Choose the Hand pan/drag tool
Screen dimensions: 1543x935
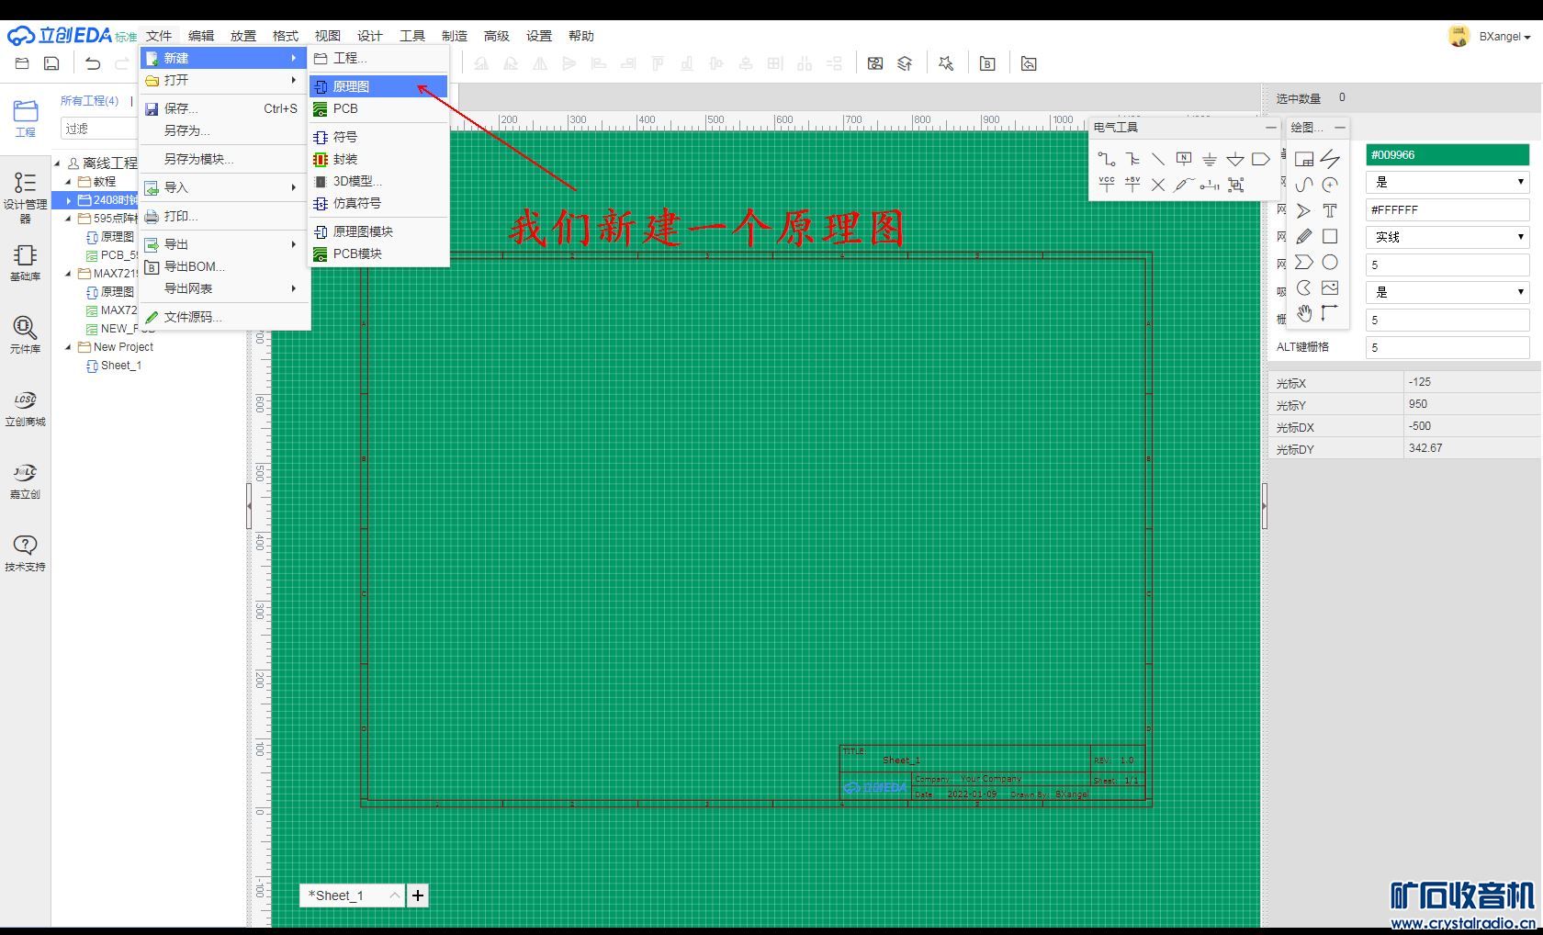[x=1304, y=313]
